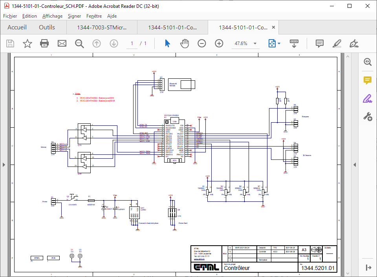Click the A3 format label
The height and width of the screenshot is (277, 377).
304,250
